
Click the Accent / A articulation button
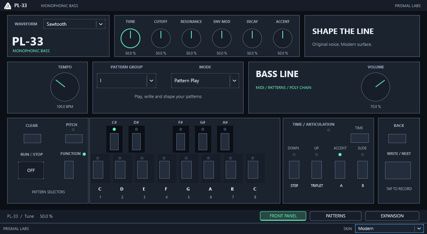coord(340,170)
